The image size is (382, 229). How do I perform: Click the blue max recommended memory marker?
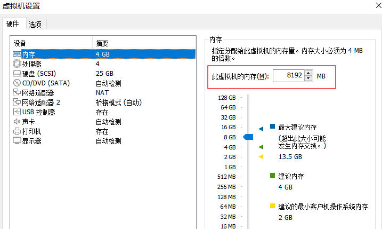point(261,128)
